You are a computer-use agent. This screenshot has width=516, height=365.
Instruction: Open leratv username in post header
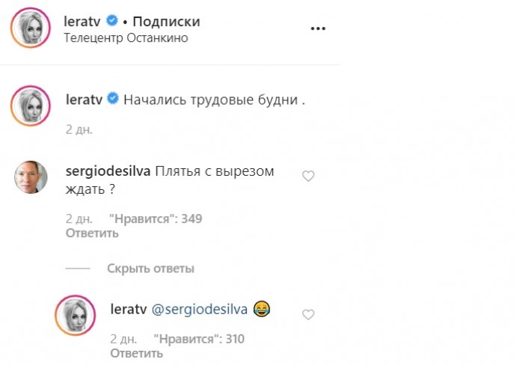[83, 21]
